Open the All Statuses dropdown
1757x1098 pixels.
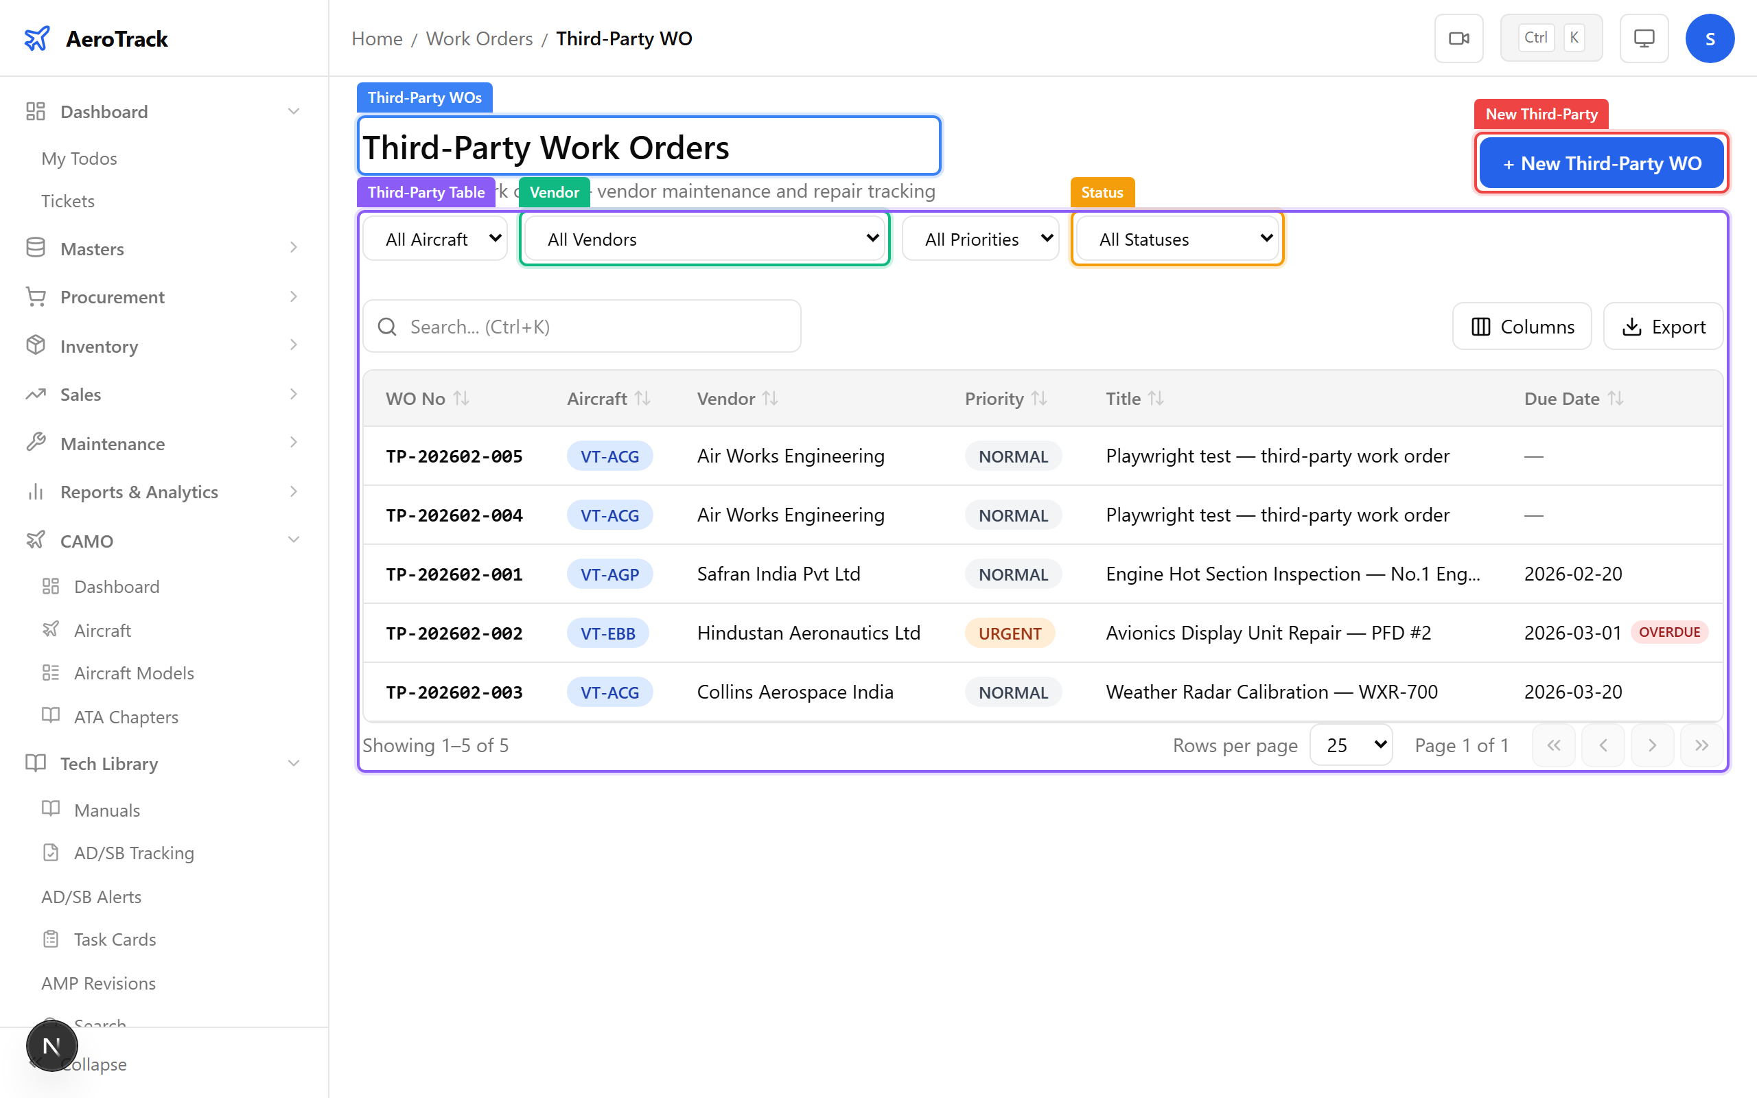pos(1176,238)
